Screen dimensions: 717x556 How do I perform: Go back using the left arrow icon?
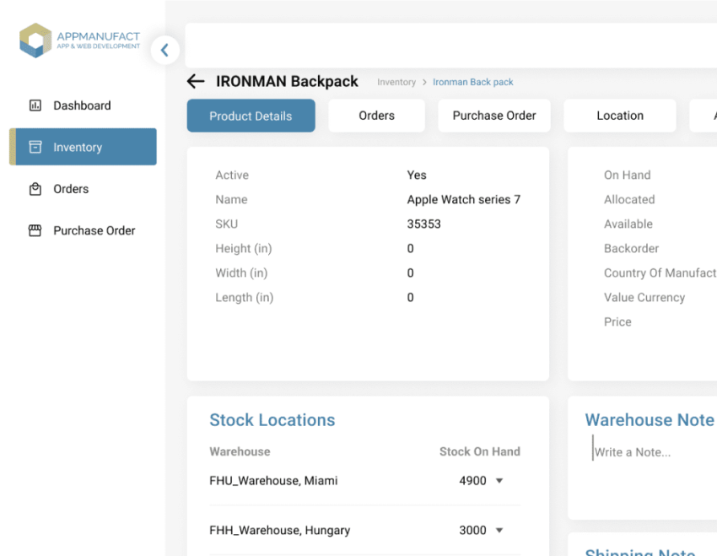coord(196,82)
